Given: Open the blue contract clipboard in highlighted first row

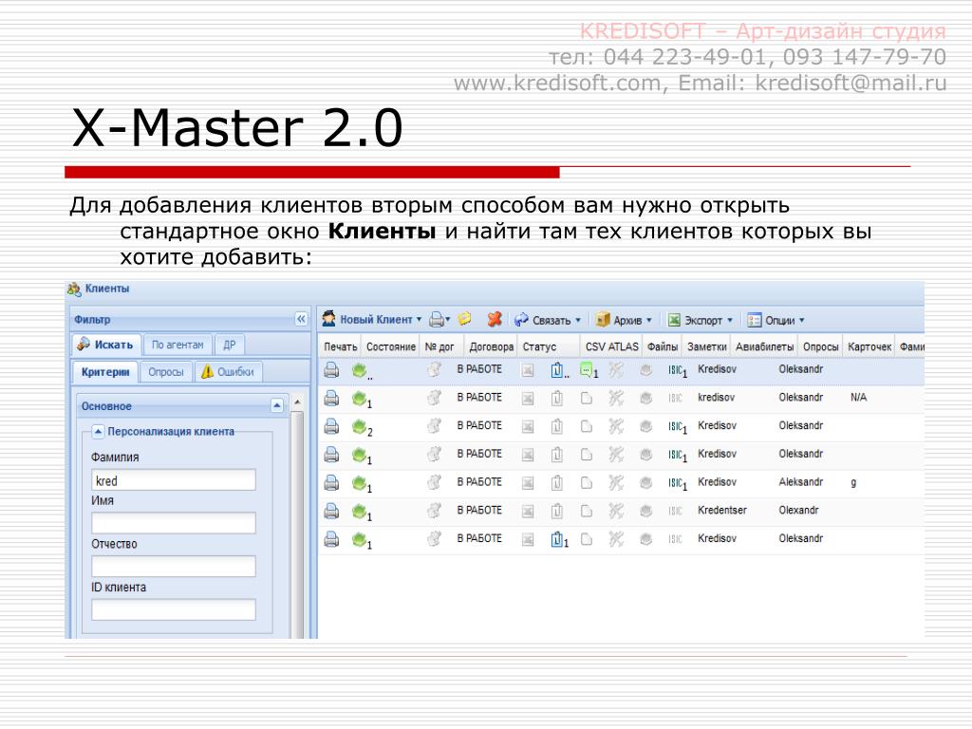Looking at the screenshot, I should click(x=556, y=370).
